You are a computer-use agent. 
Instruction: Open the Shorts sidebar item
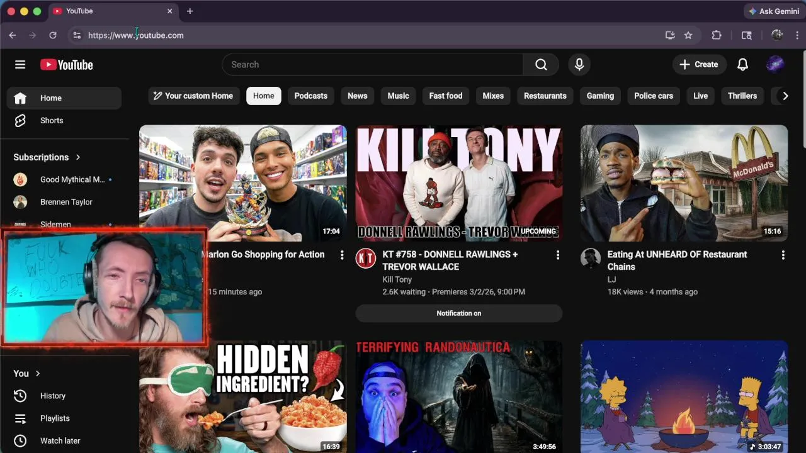pos(64,120)
